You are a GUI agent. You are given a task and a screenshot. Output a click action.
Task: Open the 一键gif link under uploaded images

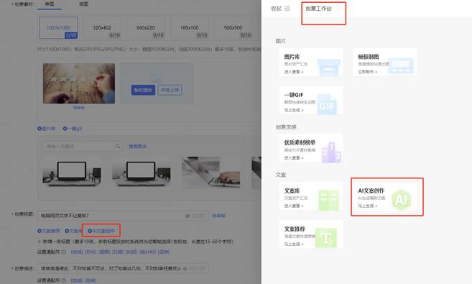tap(73, 129)
